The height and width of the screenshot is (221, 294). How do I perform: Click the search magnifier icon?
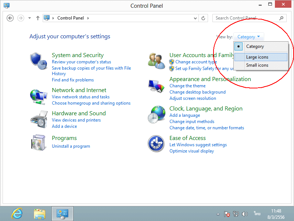tap(281, 18)
